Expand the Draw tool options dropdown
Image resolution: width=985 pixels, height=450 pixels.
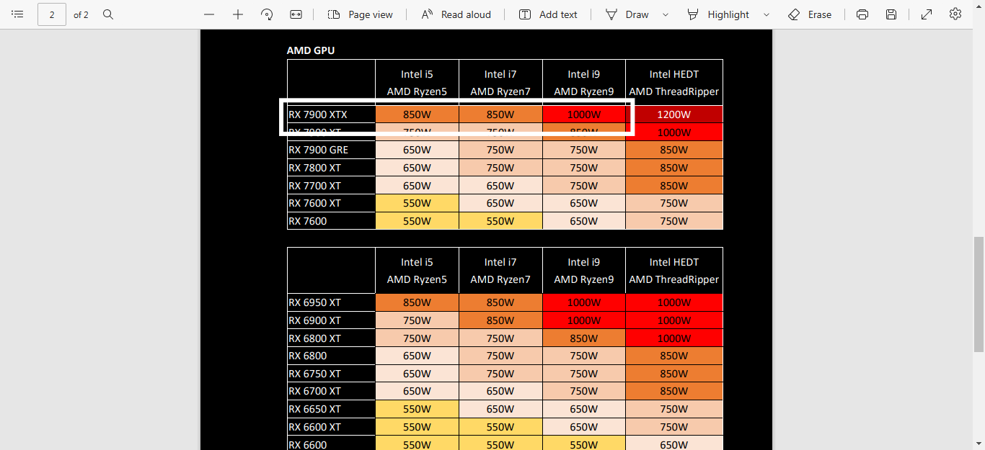(x=665, y=14)
